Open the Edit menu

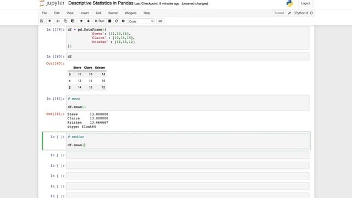tap(57, 13)
